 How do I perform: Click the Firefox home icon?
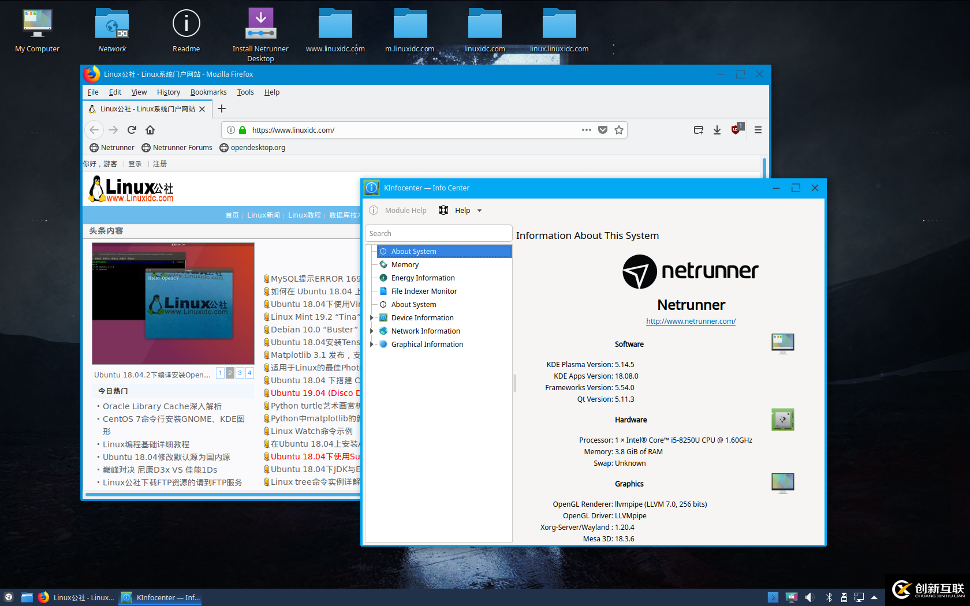(150, 130)
